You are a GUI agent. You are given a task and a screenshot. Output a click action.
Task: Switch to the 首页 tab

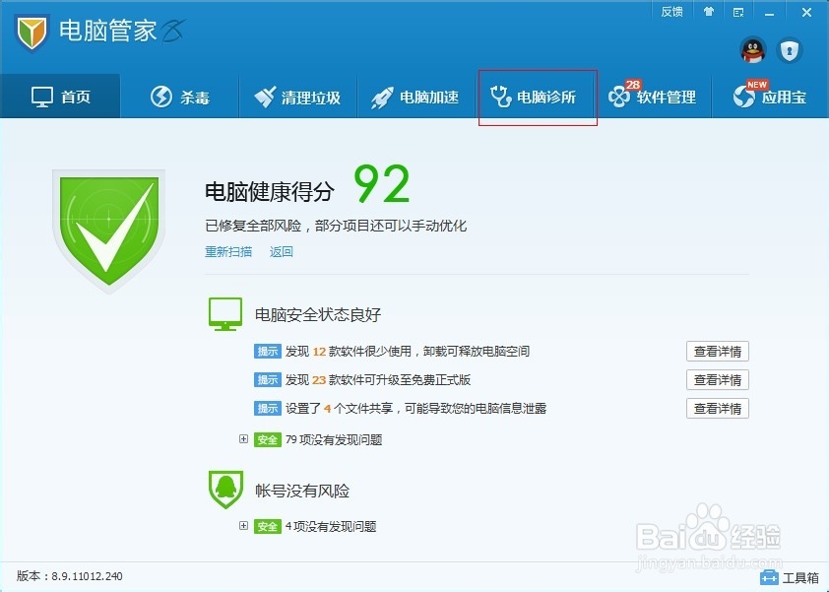60,97
